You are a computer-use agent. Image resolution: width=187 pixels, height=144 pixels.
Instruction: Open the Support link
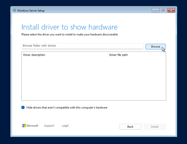point(49,126)
